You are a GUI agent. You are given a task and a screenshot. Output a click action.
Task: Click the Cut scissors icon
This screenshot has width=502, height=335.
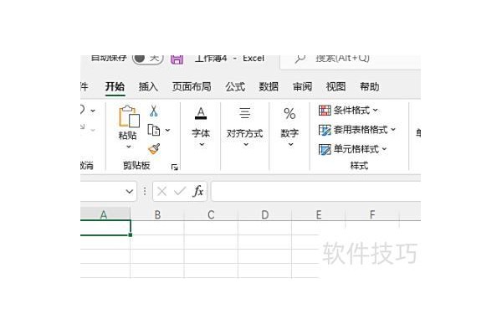[x=154, y=111]
